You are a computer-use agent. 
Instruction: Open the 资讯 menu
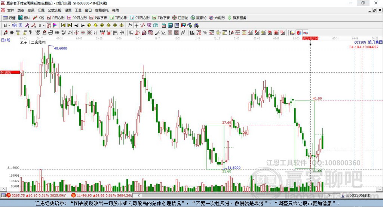pos(31,10)
